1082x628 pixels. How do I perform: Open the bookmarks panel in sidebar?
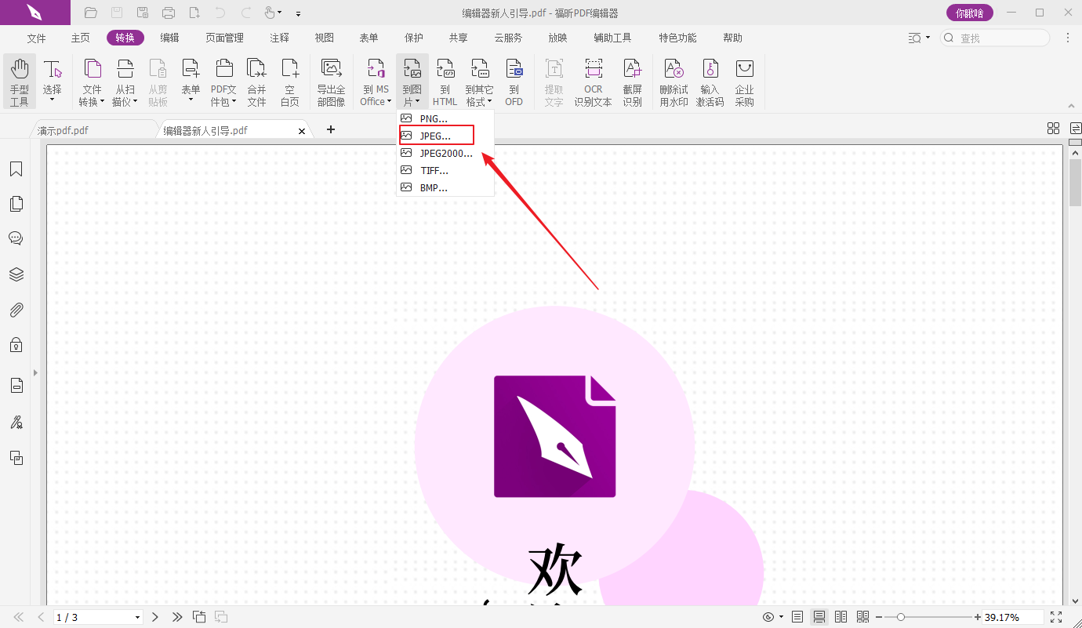pos(16,169)
